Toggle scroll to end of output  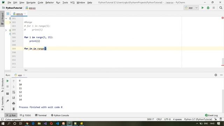pos(14,98)
